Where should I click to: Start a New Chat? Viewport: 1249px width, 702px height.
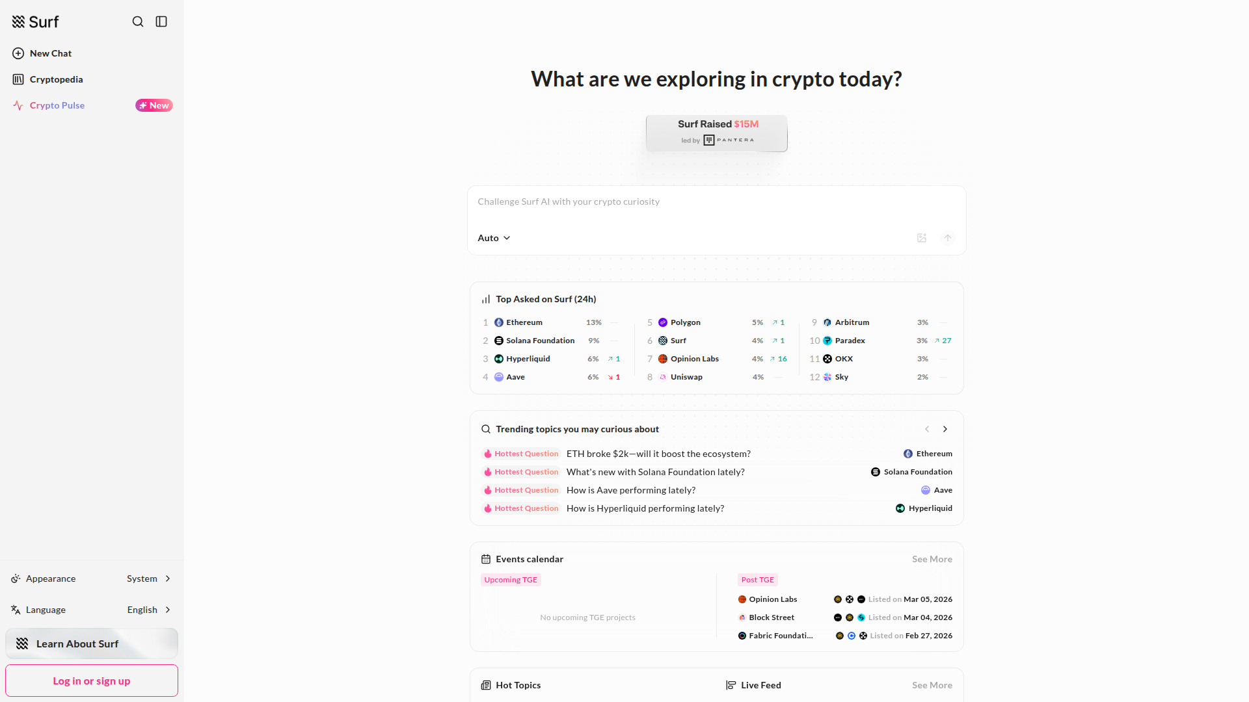tap(51, 53)
